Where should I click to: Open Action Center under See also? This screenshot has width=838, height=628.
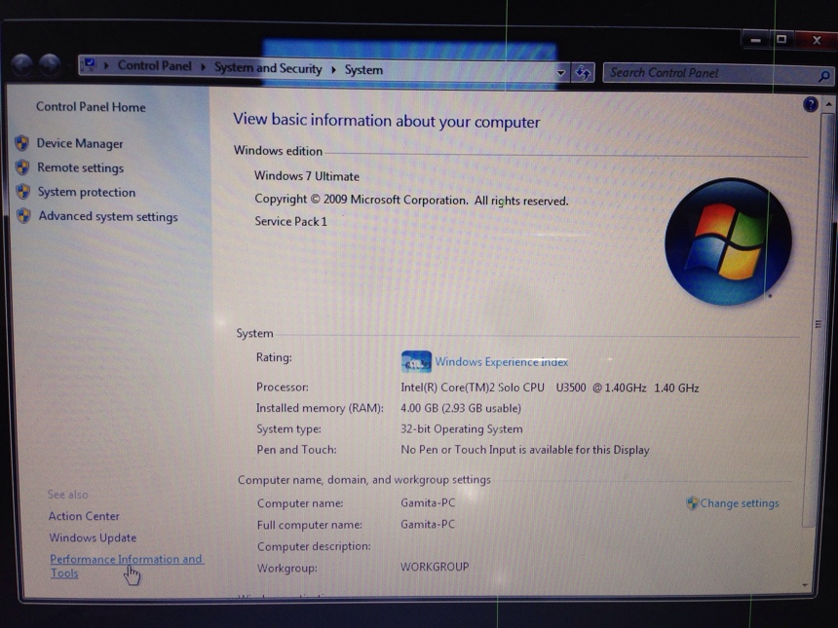pyautogui.click(x=84, y=516)
